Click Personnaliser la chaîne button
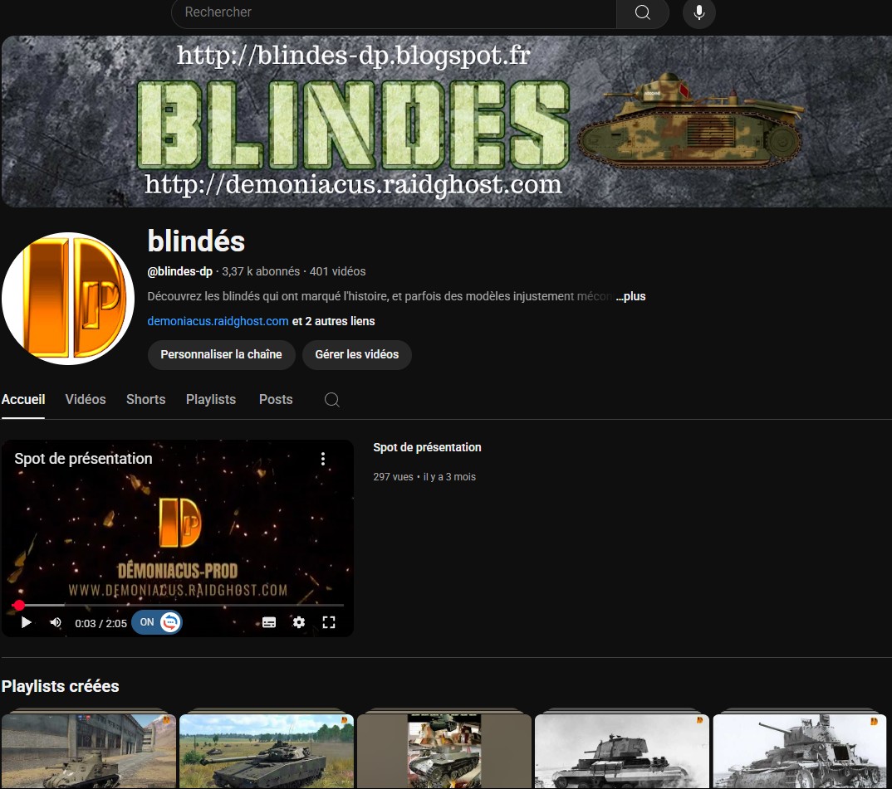Screen dimensions: 892x789 point(221,355)
